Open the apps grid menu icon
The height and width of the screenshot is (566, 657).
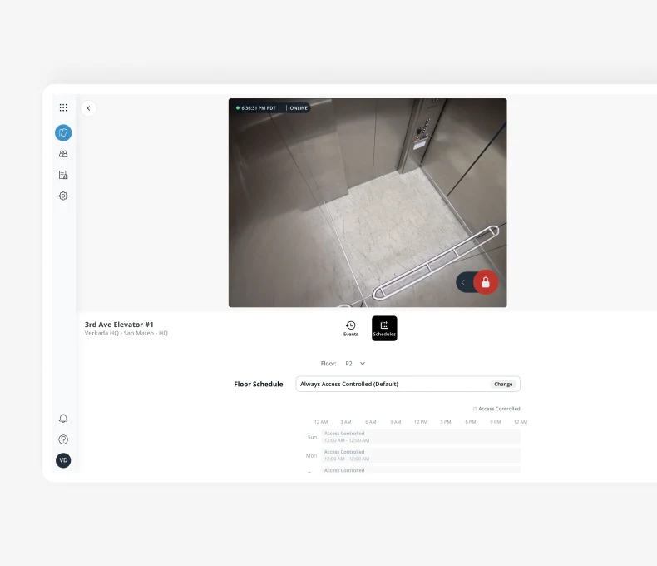pyautogui.click(x=63, y=107)
